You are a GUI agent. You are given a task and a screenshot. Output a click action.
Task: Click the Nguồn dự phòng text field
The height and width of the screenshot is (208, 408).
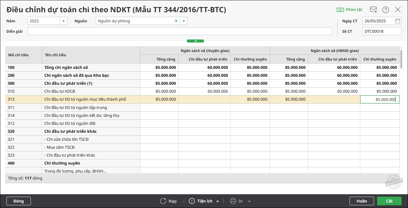135,21
